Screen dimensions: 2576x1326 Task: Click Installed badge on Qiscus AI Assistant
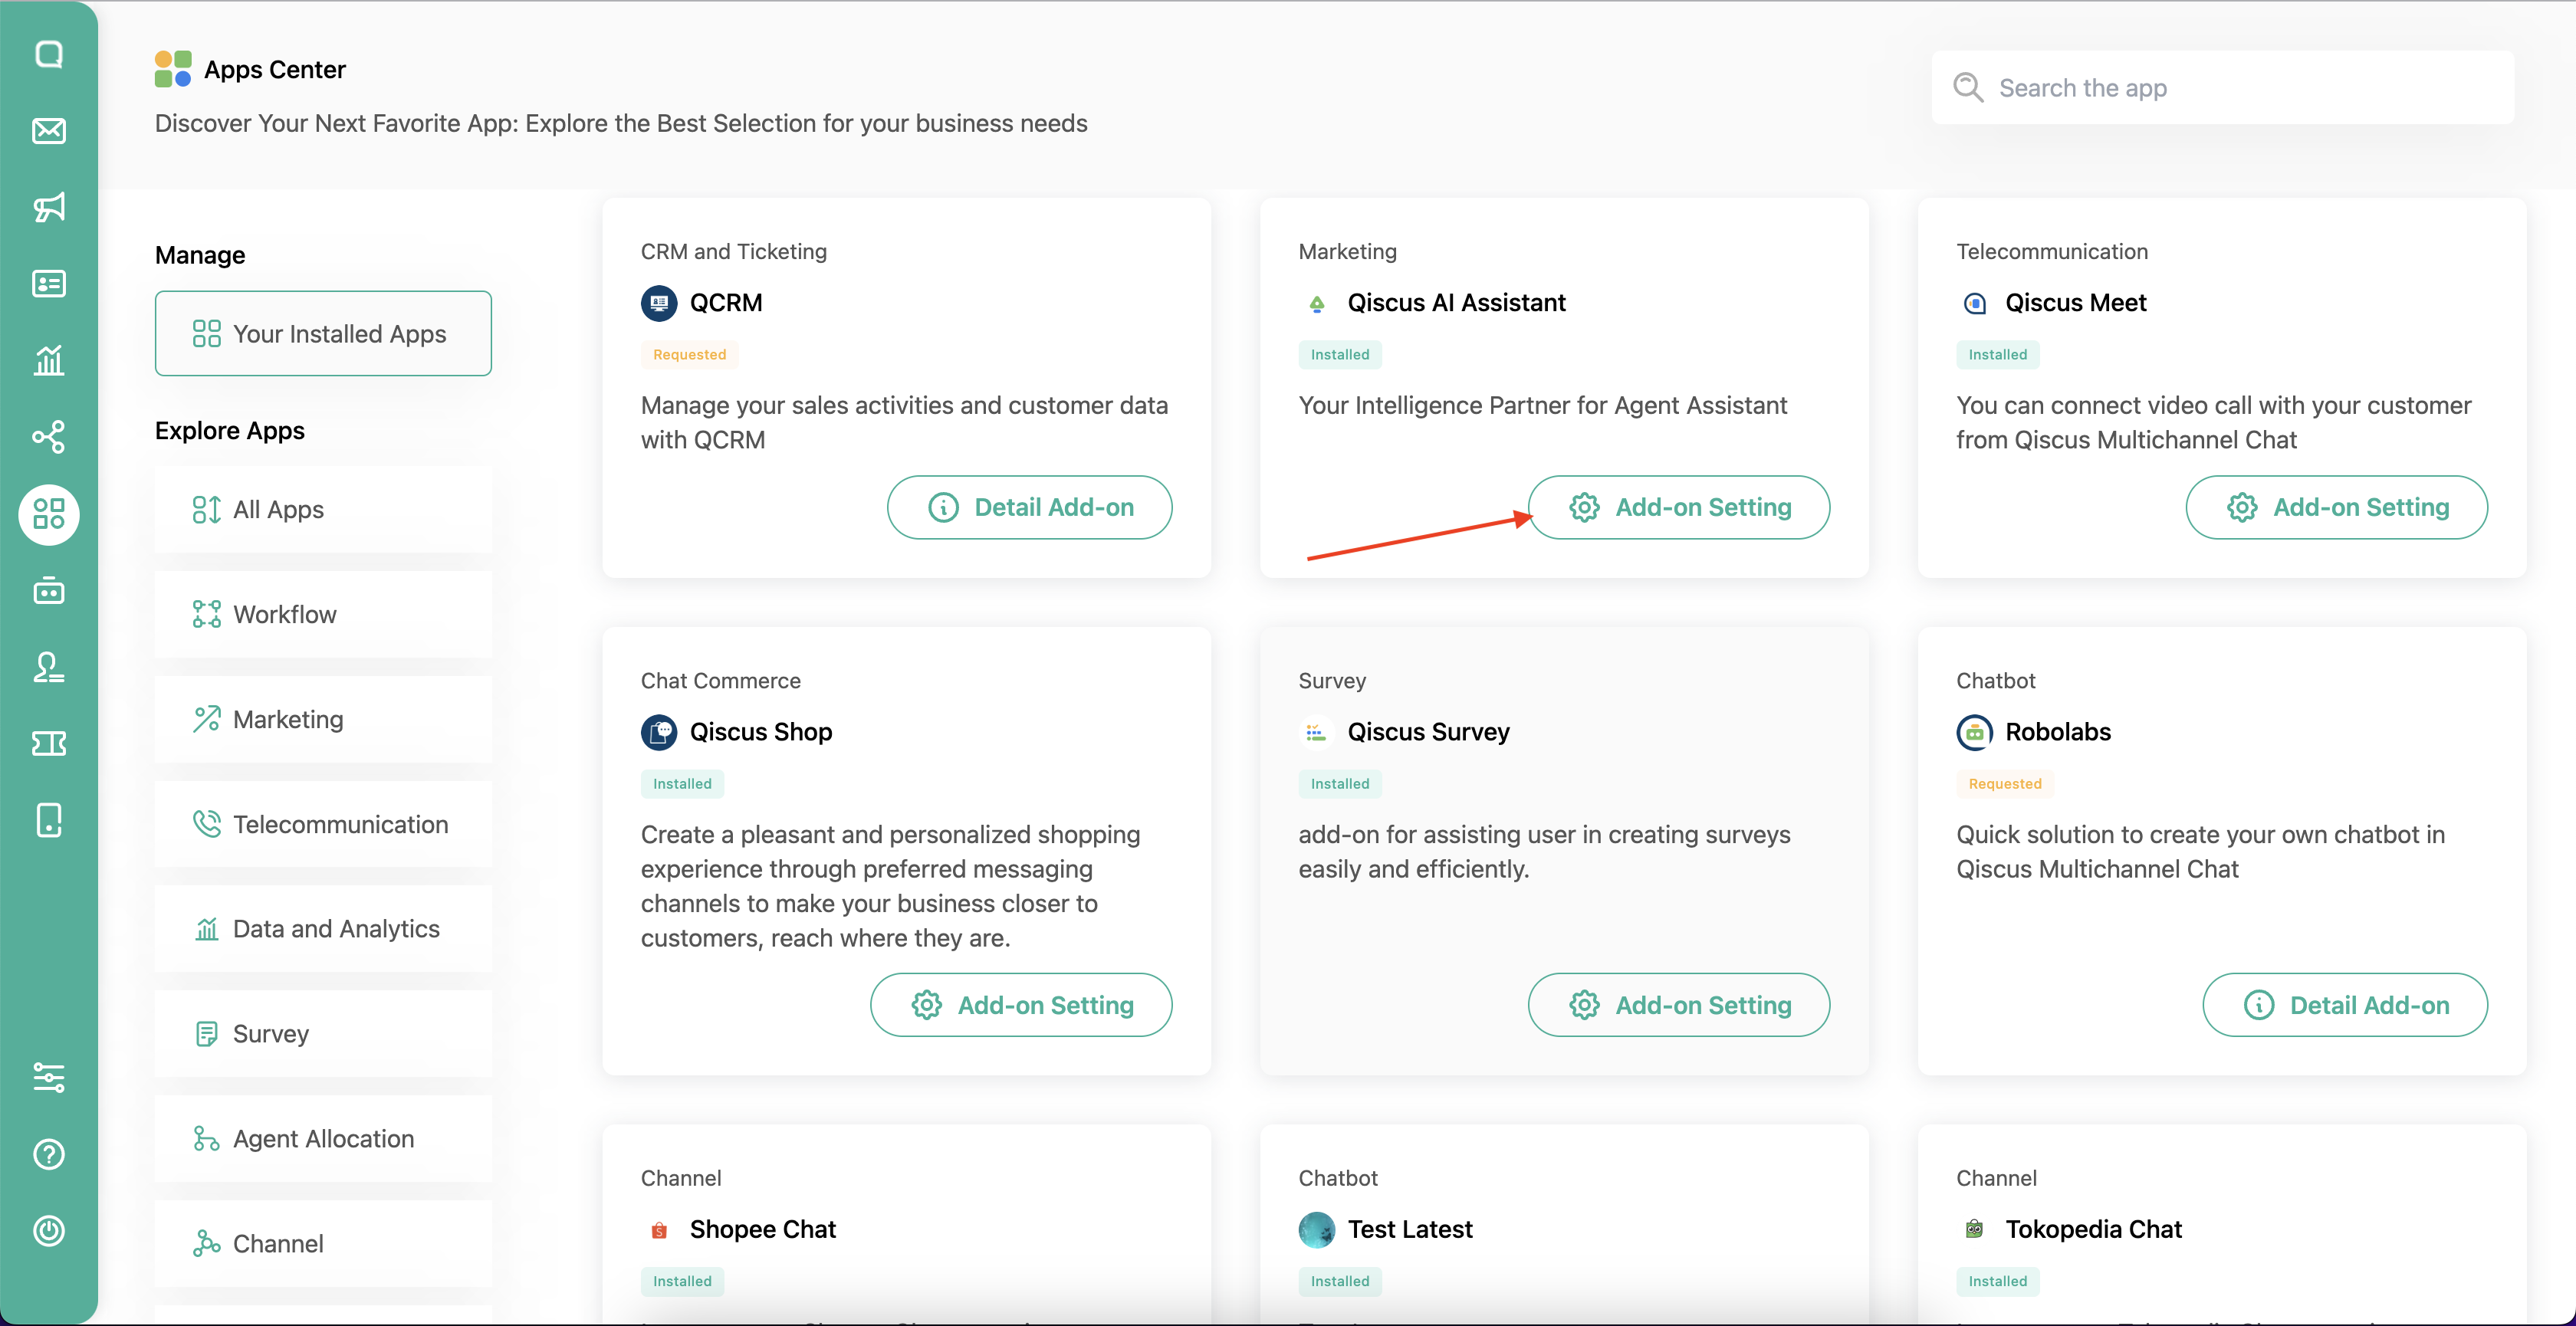pos(1340,355)
